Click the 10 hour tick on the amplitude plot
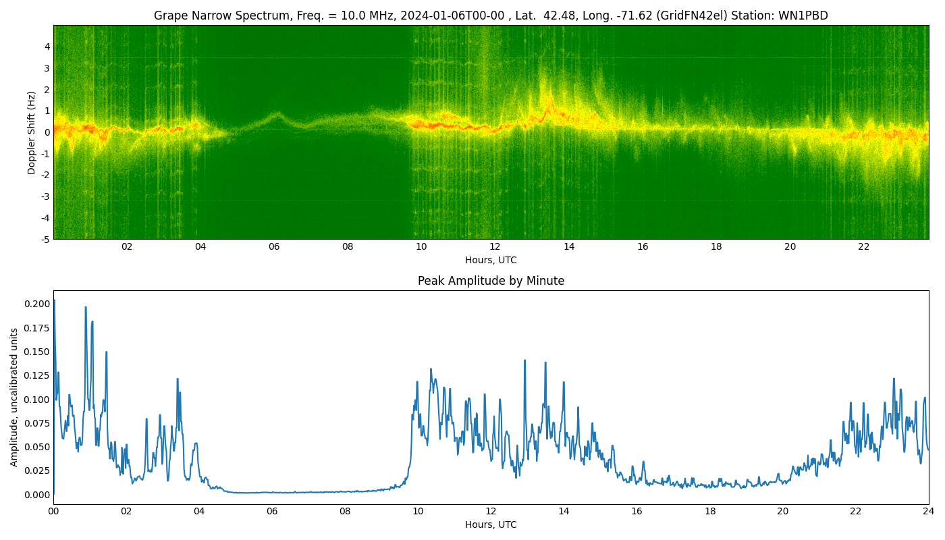This screenshot has width=945, height=540. coord(418,512)
